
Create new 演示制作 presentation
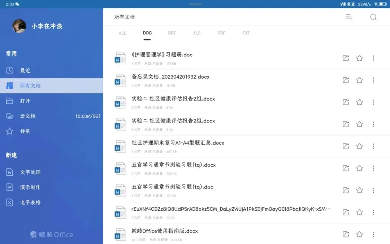coord(52,187)
